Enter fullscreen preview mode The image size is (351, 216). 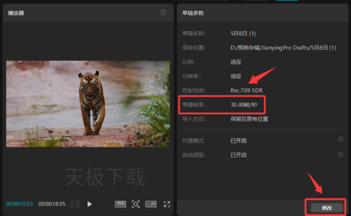tap(167, 204)
